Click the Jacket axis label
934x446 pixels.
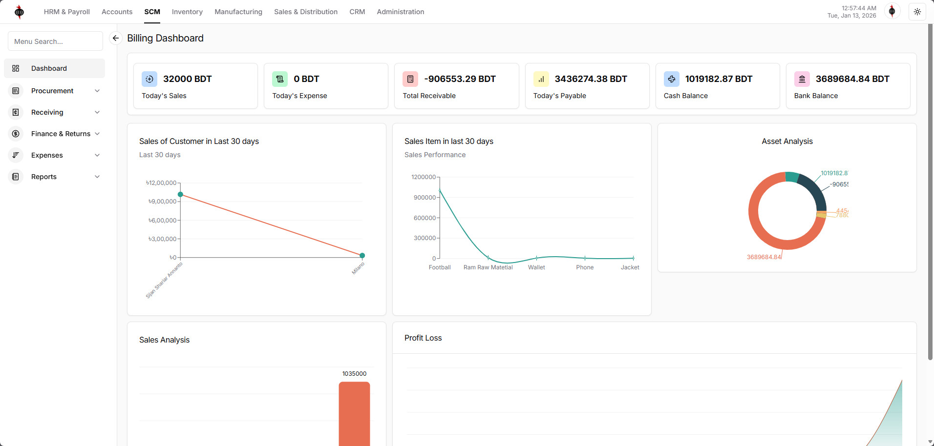click(630, 267)
